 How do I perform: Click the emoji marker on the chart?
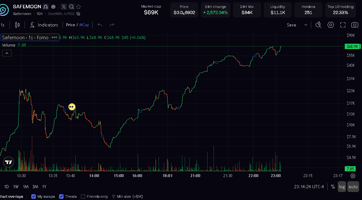pos(72,107)
